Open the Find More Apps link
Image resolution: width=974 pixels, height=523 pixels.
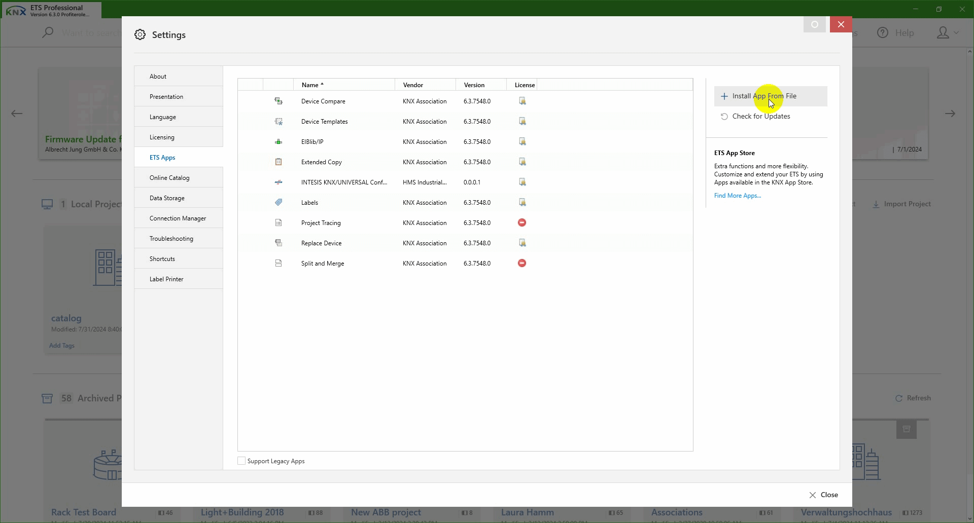(x=737, y=196)
